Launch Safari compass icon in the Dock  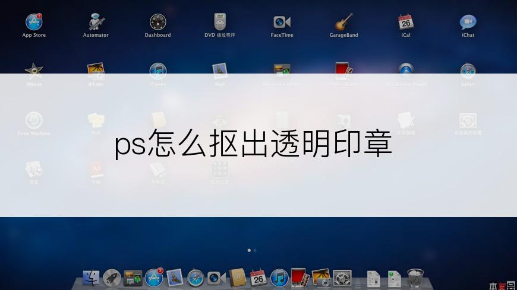(x=196, y=278)
